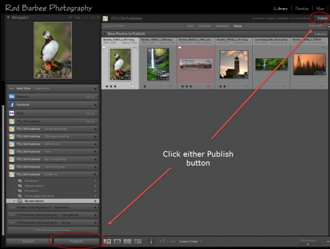Open the Custom Order sort dropdown
Image resolution: width=330 pixels, height=249 pixels.
pos(190,241)
